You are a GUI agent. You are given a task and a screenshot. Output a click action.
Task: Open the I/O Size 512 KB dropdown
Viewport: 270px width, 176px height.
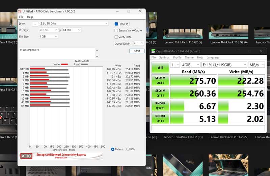(x=48, y=30)
